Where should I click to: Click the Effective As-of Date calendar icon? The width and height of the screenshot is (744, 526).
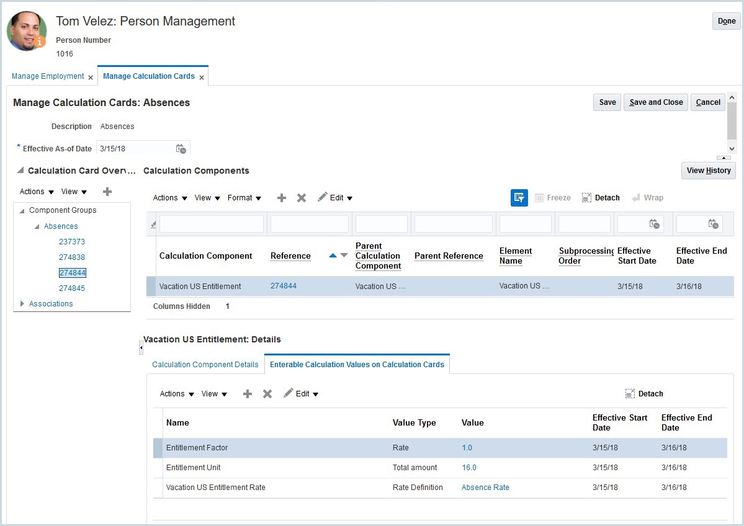[x=181, y=149]
